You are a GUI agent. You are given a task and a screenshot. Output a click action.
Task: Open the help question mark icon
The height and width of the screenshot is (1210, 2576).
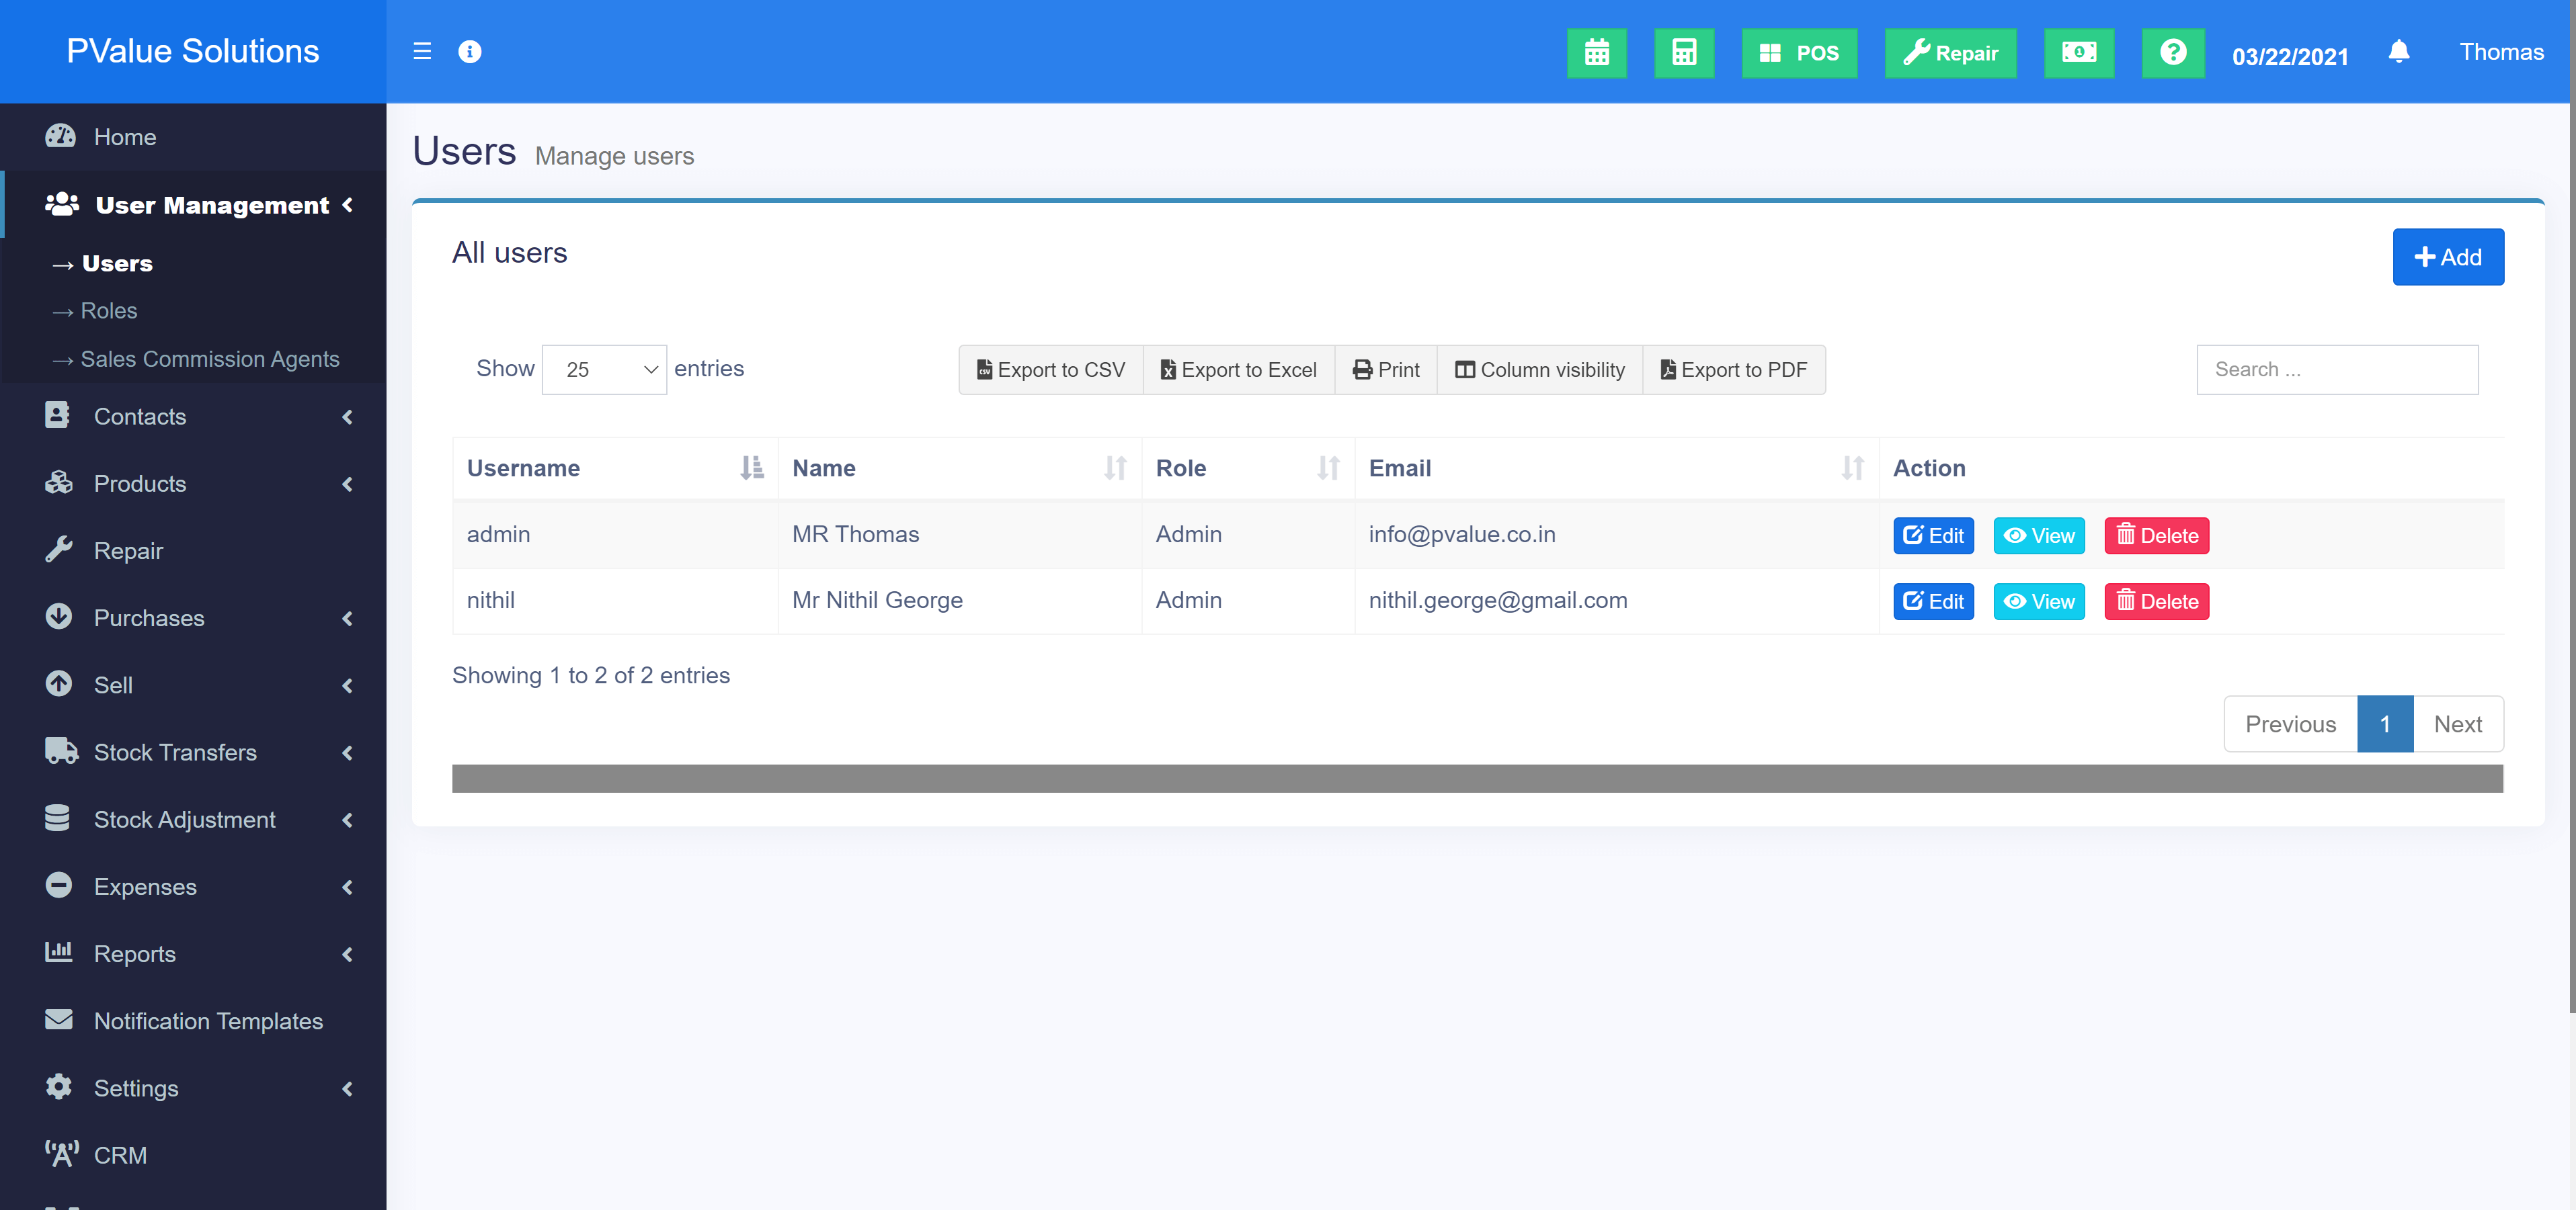click(2172, 53)
